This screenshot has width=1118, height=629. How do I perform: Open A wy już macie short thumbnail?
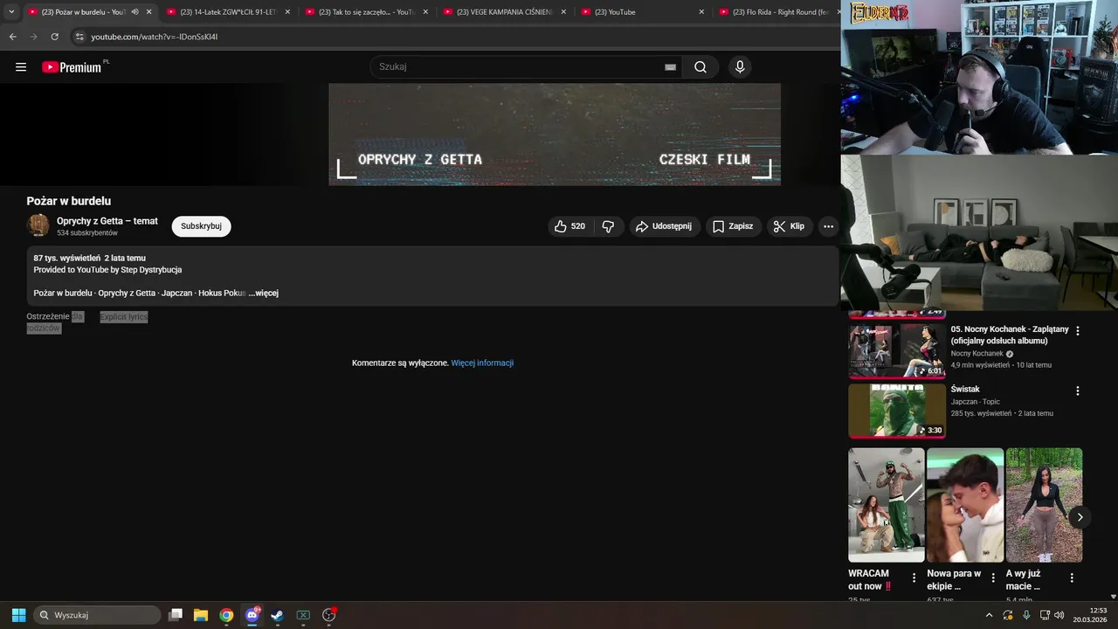1044,505
